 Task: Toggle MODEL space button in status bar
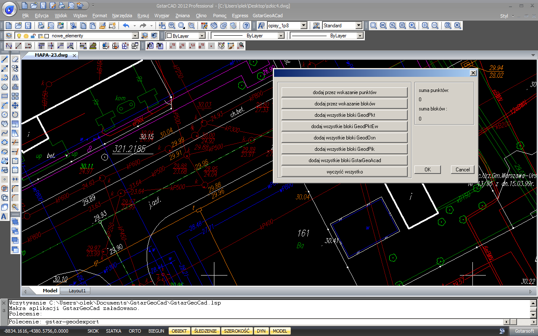[x=280, y=331]
